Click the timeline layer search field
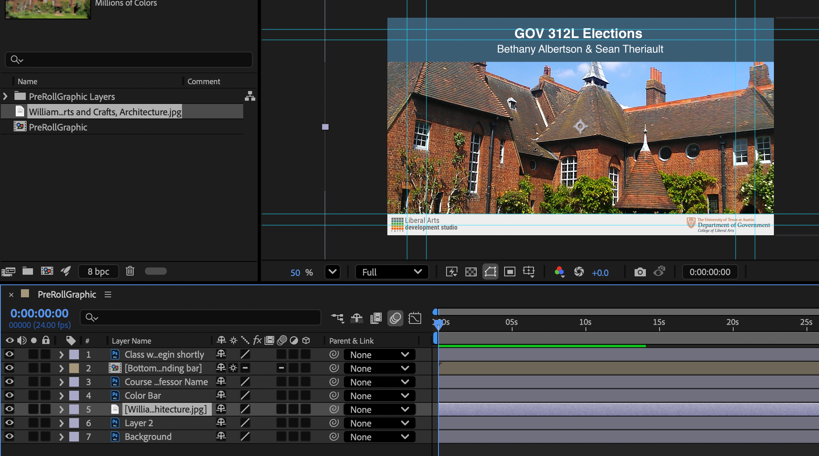The image size is (819, 456). pyautogui.click(x=201, y=318)
